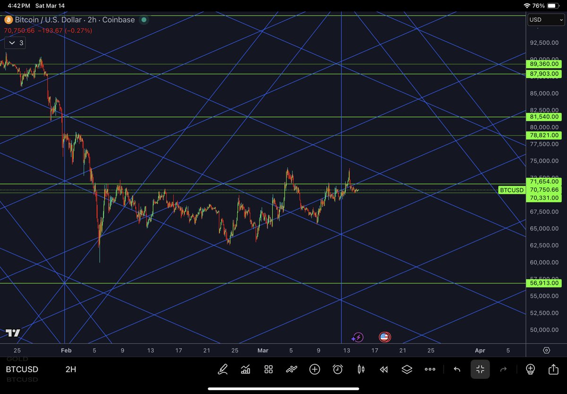This screenshot has height=394, width=567.
Task: Select the BTCUSD watchlist entry
Action: (x=22, y=369)
